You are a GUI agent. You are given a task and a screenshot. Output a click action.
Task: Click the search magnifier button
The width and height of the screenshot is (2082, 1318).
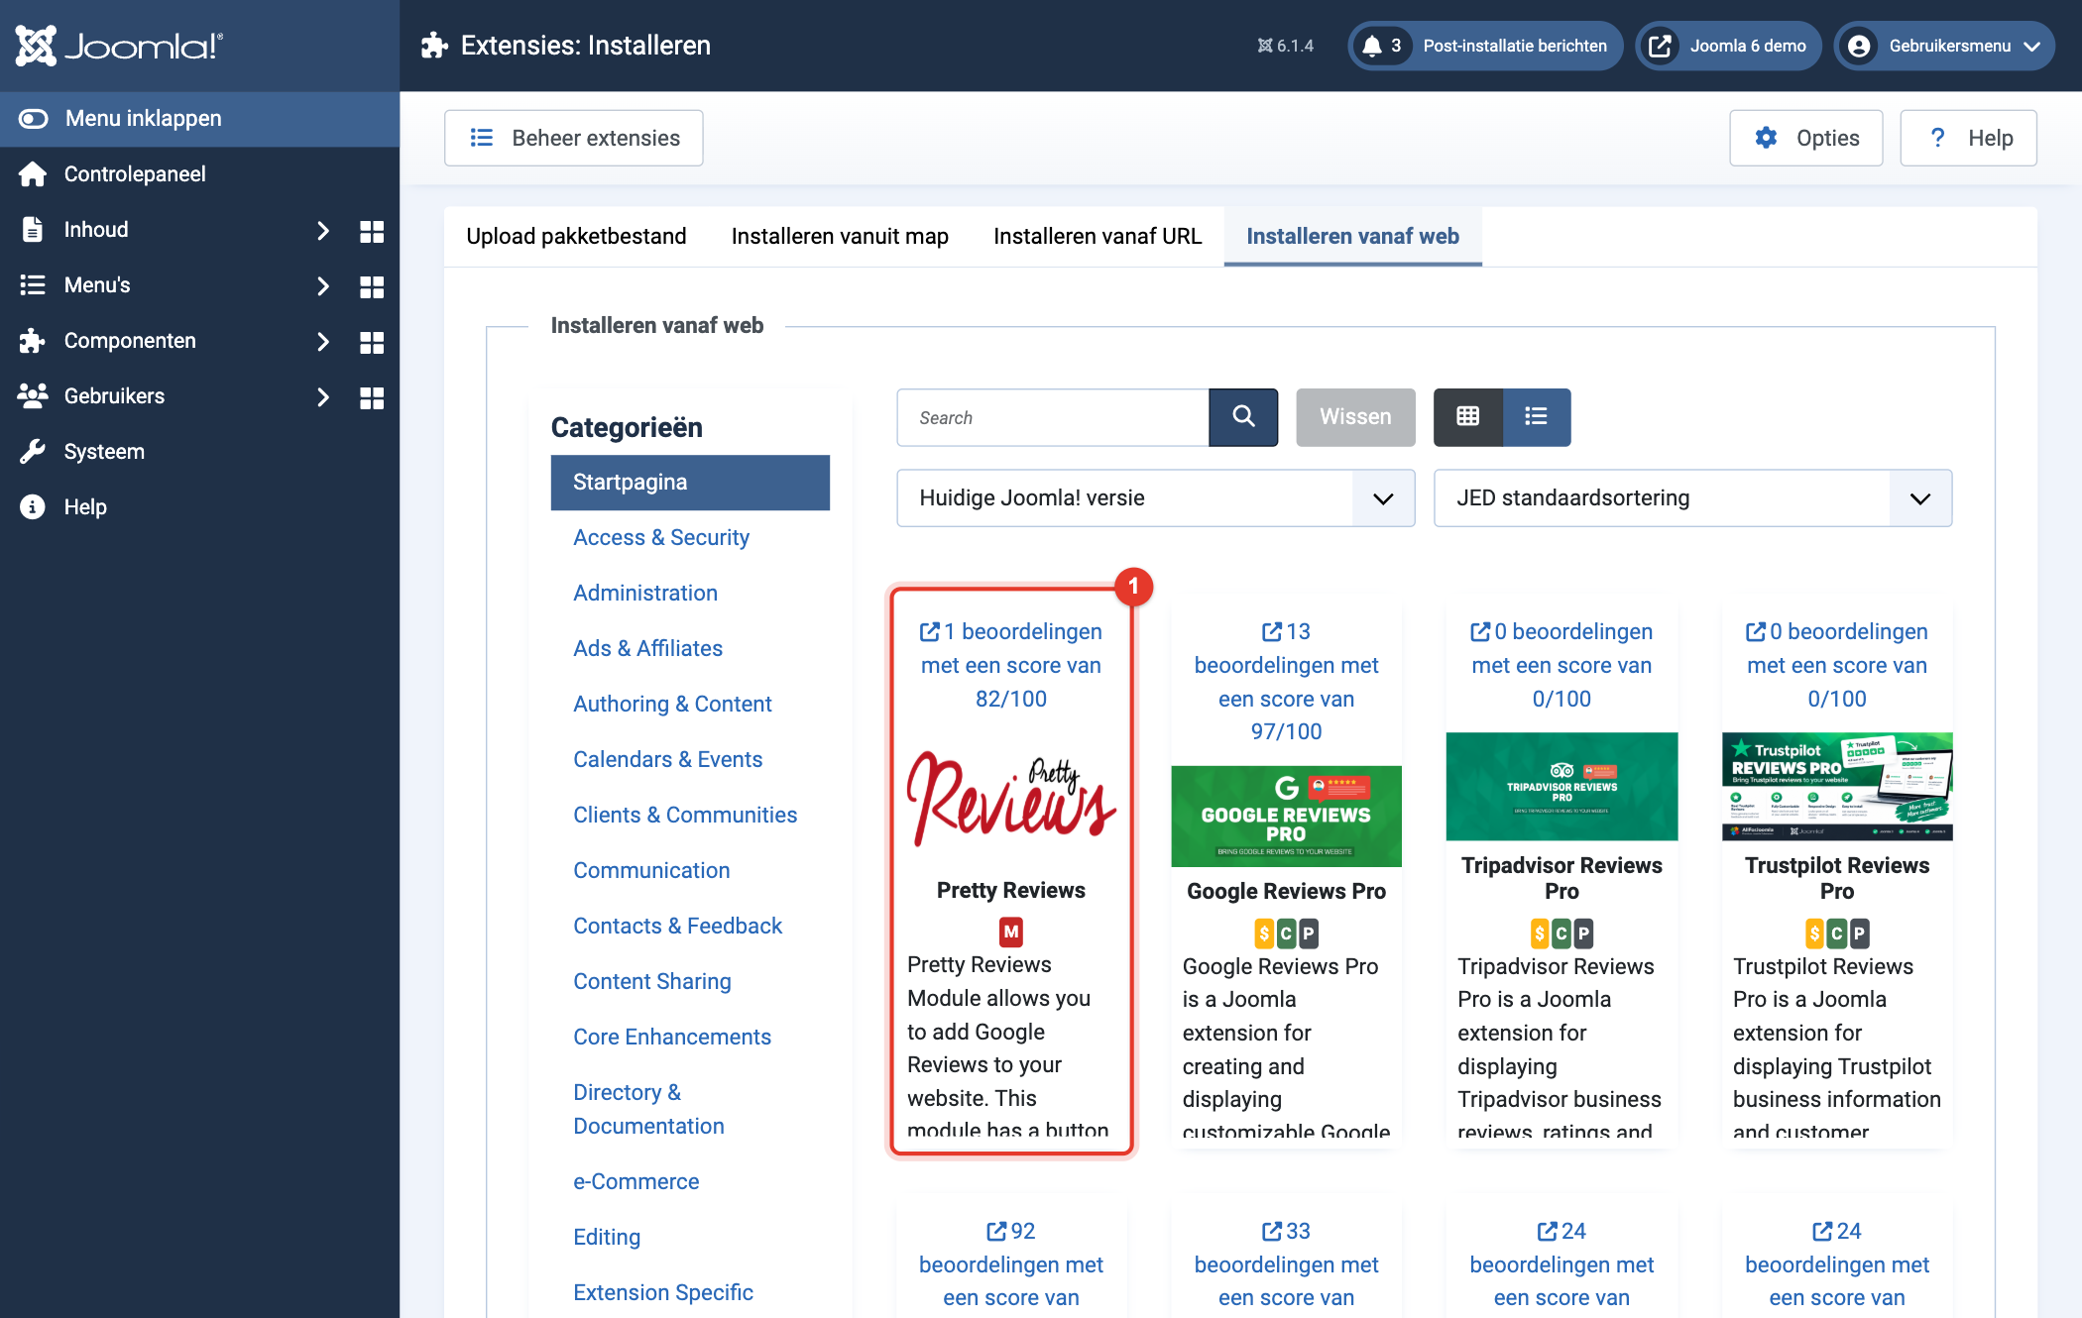1243,417
